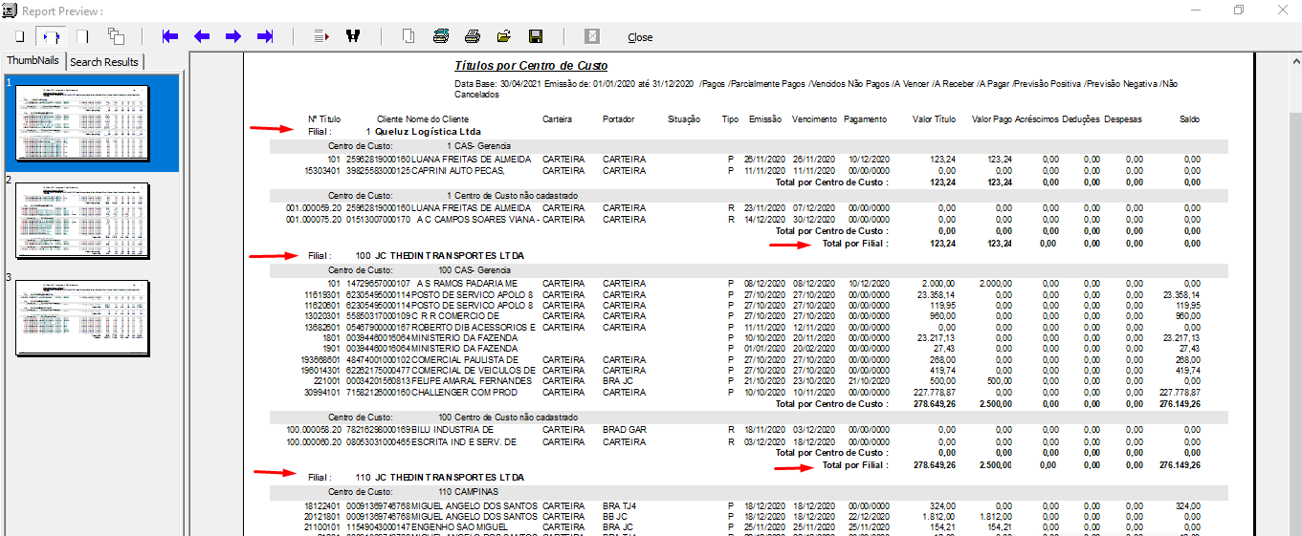The width and height of the screenshot is (1302, 536).
Task: Toggle page width zoom mode
Action: click(x=51, y=36)
